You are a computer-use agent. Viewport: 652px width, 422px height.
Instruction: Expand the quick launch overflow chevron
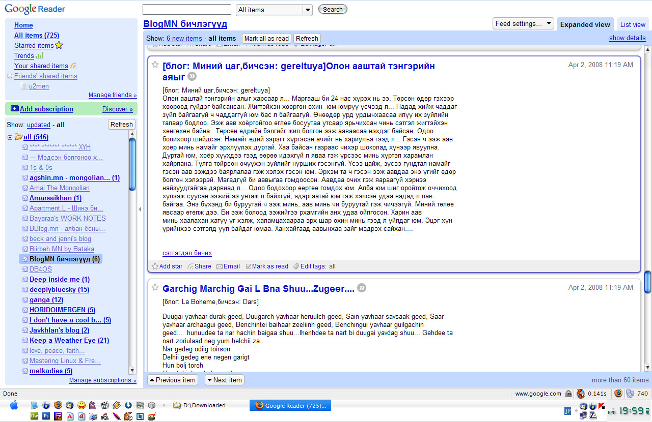point(164,405)
